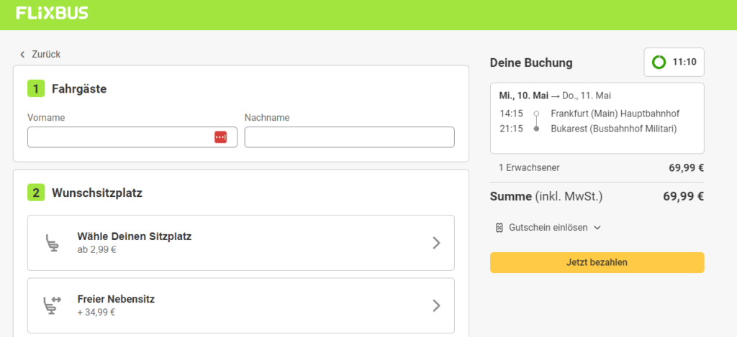Focus the Nachname input field
737x337 pixels.
pos(349,137)
